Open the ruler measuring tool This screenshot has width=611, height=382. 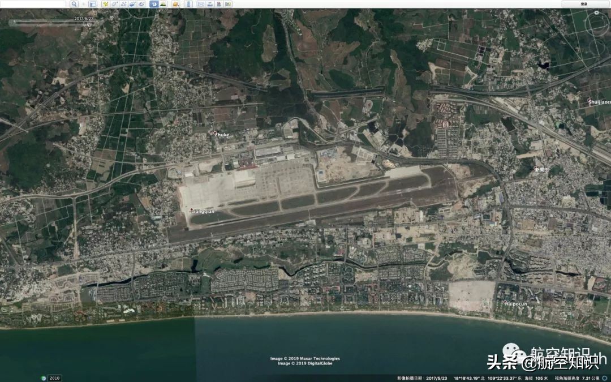point(188,4)
